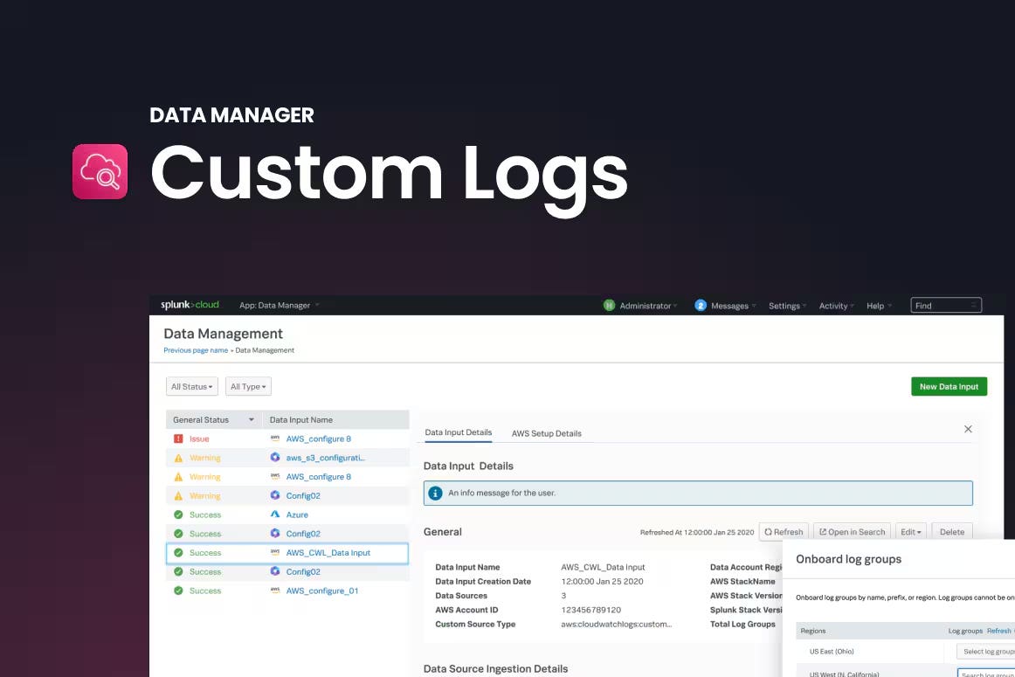Image resolution: width=1015 pixels, height=677 pixels.
Task: Click the green Administrator avatar icon
Action: 609,306
